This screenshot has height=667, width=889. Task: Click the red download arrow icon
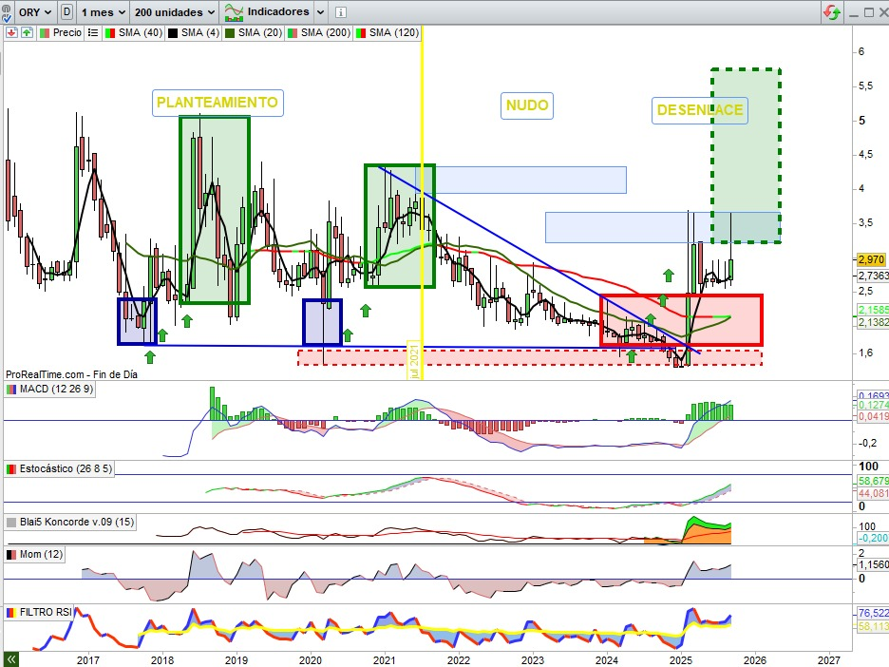coord(11,32)
